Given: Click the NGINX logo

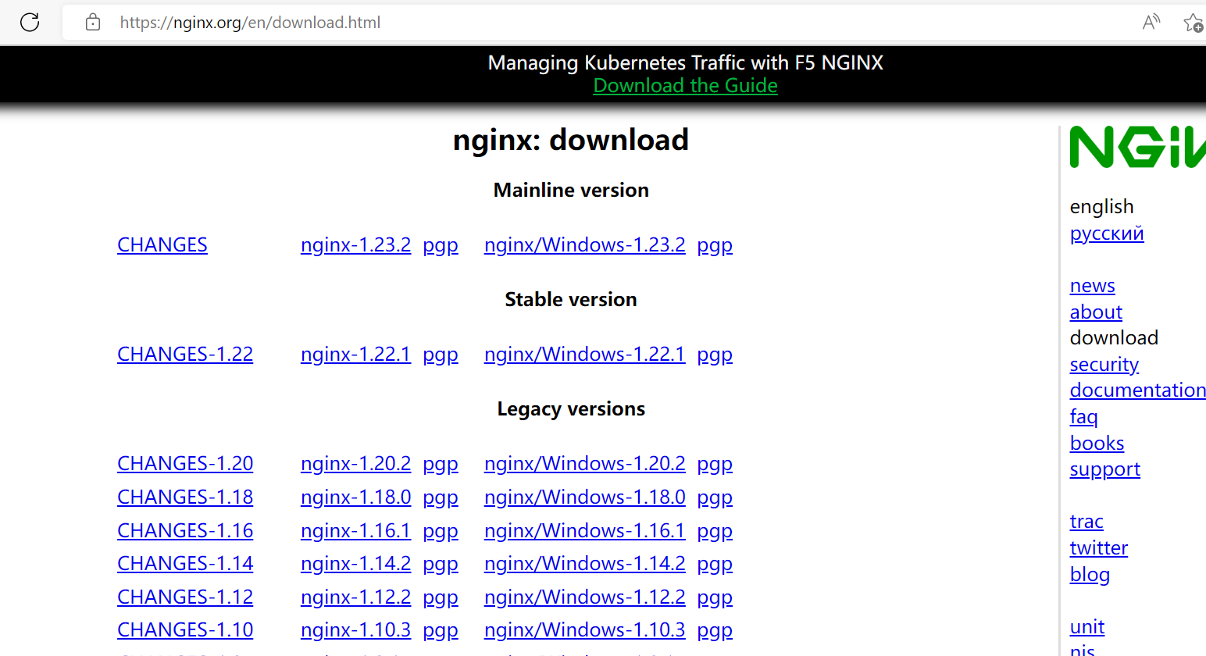Looking at the screenshot, I should [x=1137, y=147].
